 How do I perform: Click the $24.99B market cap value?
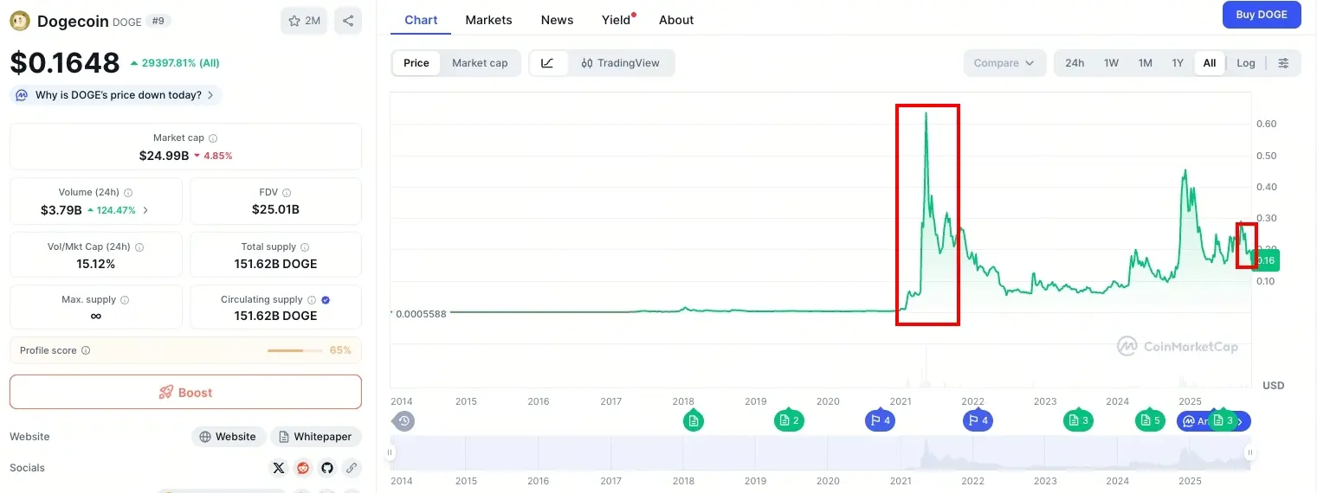pyautogui.click(x=164, y=156)
